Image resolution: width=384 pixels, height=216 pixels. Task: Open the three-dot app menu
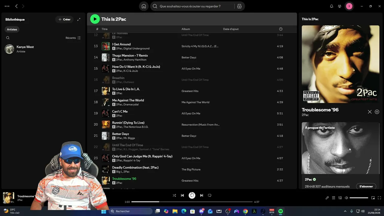tap(7, 6)
